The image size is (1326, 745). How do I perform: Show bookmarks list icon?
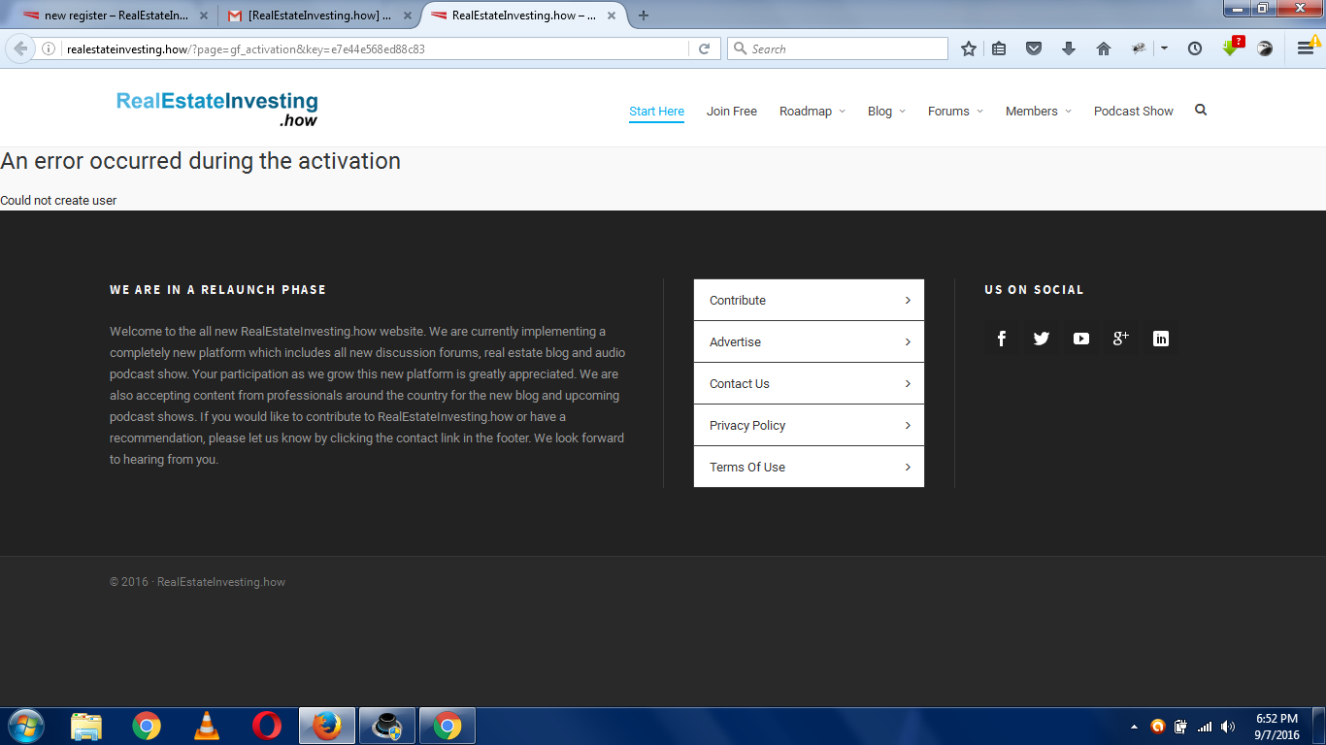pos(999,49)
